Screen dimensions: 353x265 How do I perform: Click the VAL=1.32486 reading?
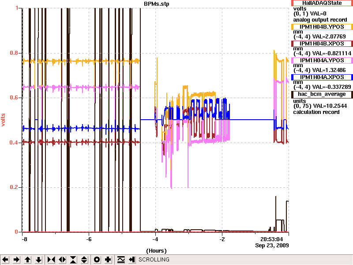(328, 70)
